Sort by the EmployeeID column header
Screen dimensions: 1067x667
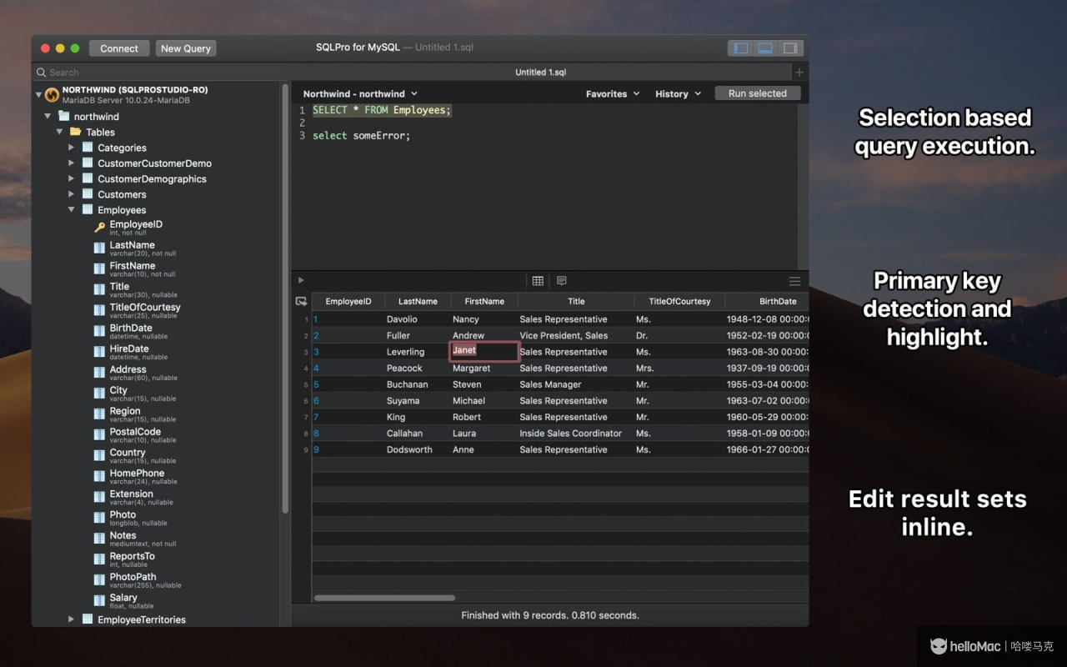point(348,301)
